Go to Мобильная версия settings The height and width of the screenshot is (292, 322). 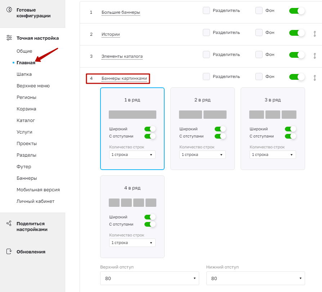[x=38, y=190]
